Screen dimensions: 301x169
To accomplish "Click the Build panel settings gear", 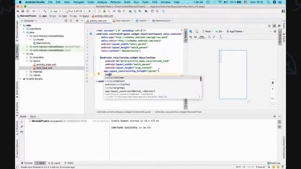I will 275,116.
